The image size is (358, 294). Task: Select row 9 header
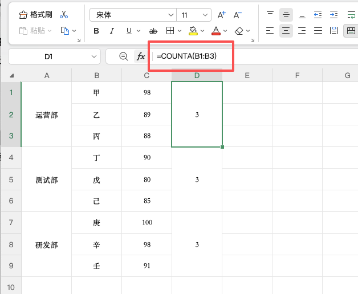11,266
